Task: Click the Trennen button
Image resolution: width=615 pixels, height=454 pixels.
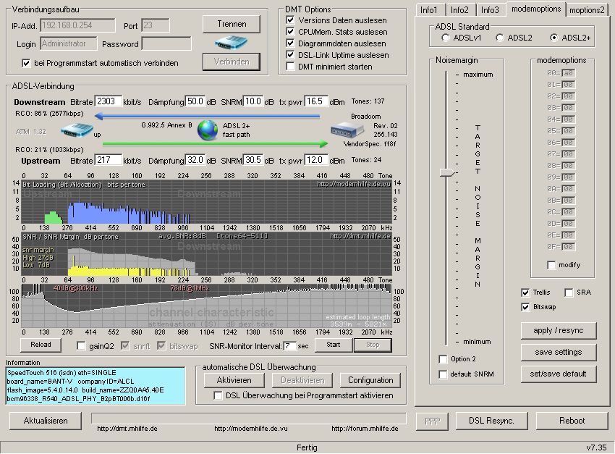Action: [x=232, y=24]
